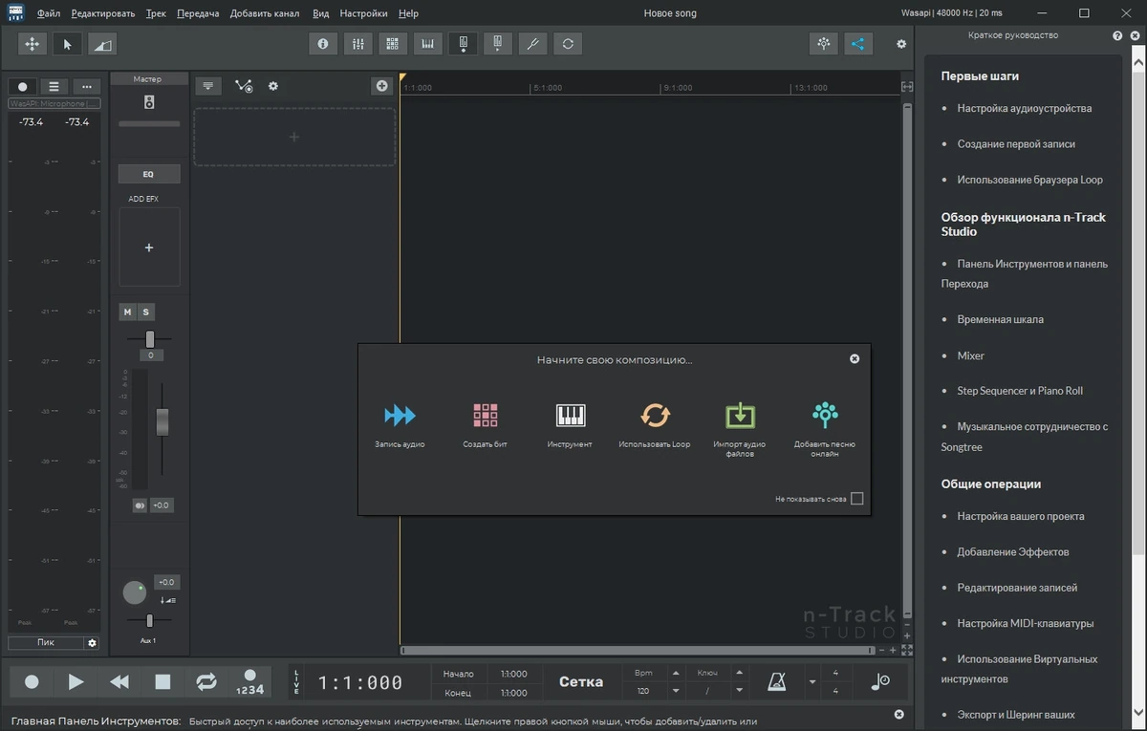Click the blue share button in the toolbar
Screen dimensions: 1147x731
[858, 44]
